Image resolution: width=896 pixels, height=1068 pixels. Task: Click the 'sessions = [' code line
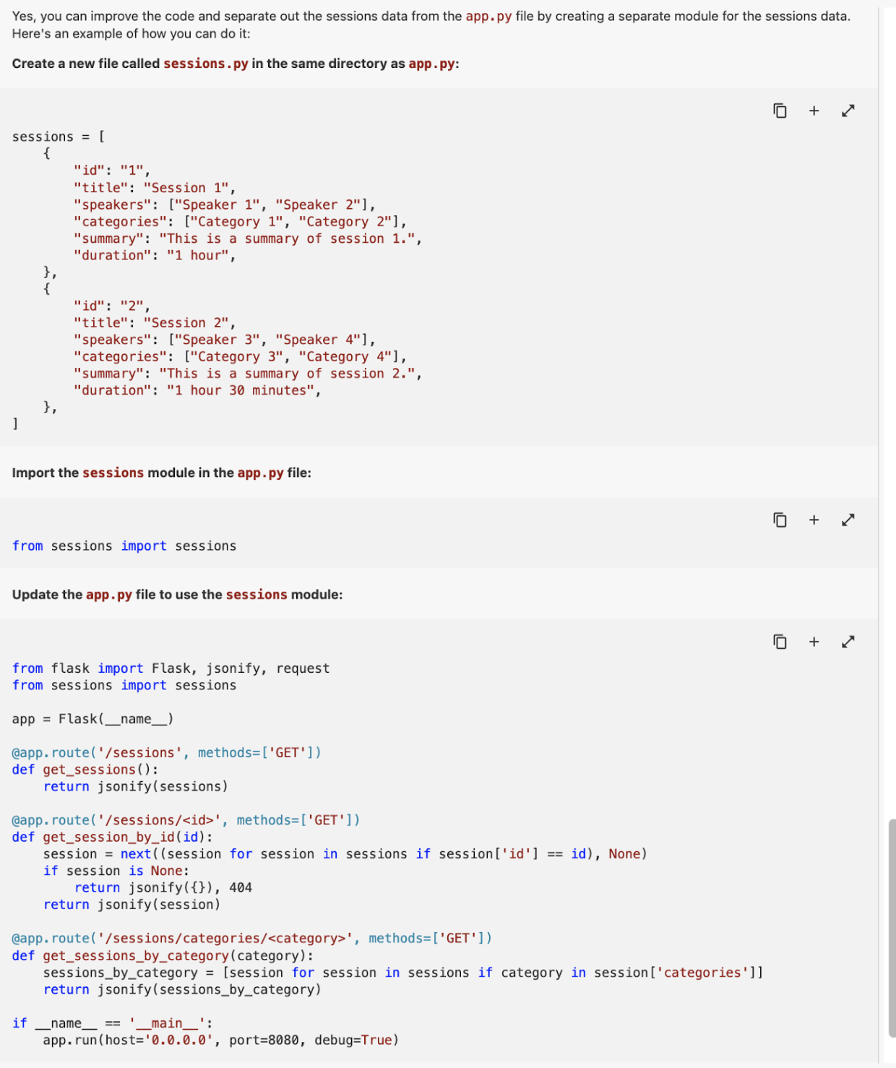click(x=59, y=137)
